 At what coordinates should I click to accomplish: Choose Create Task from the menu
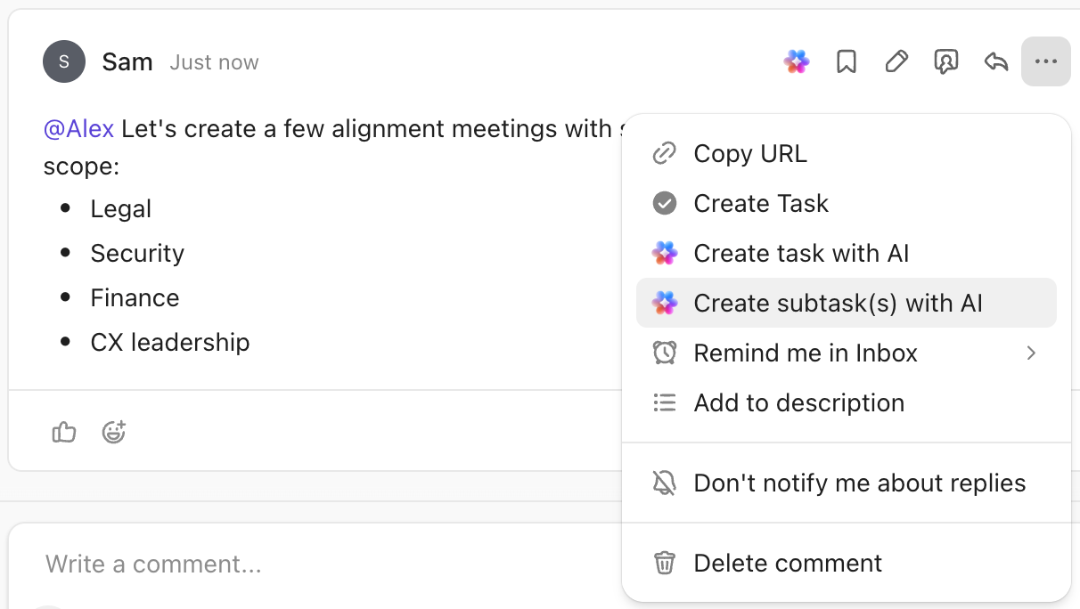click(x=761, y=203)
